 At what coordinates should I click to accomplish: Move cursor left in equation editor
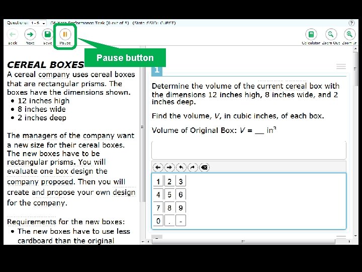158,167
